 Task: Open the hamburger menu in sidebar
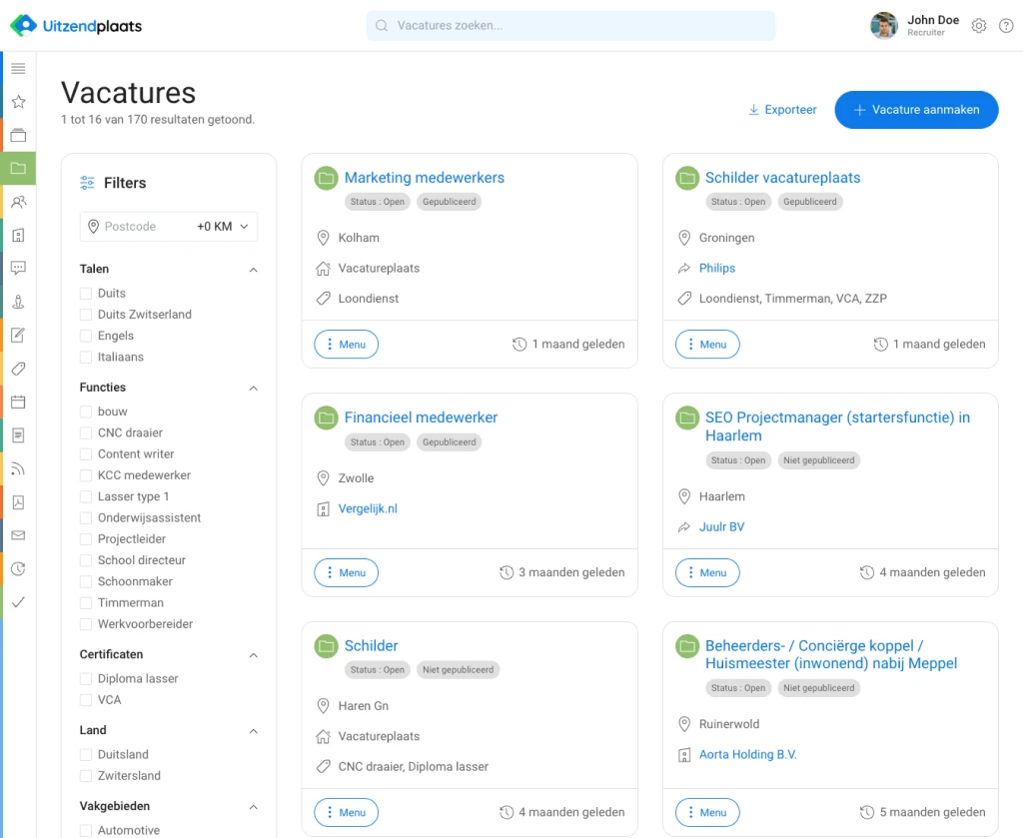tap(18, 68)
